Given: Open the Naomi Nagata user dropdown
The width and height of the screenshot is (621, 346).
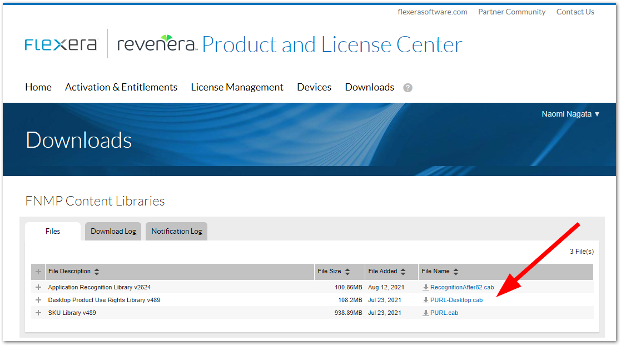Looking at the screenshot, I should coord(570,114).
